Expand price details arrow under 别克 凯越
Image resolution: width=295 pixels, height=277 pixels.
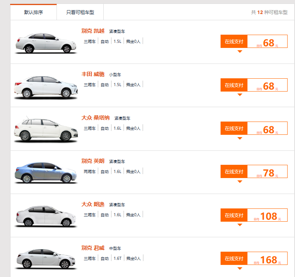[240, 51]
